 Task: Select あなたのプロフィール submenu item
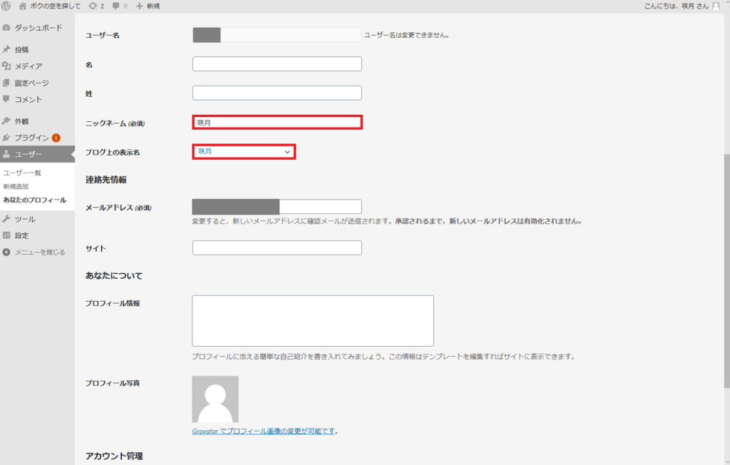point(35,200)
